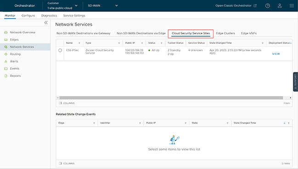The image size is (298, 169).
Task: Click the VIEW deployment status link
Action: click(276, 54)
